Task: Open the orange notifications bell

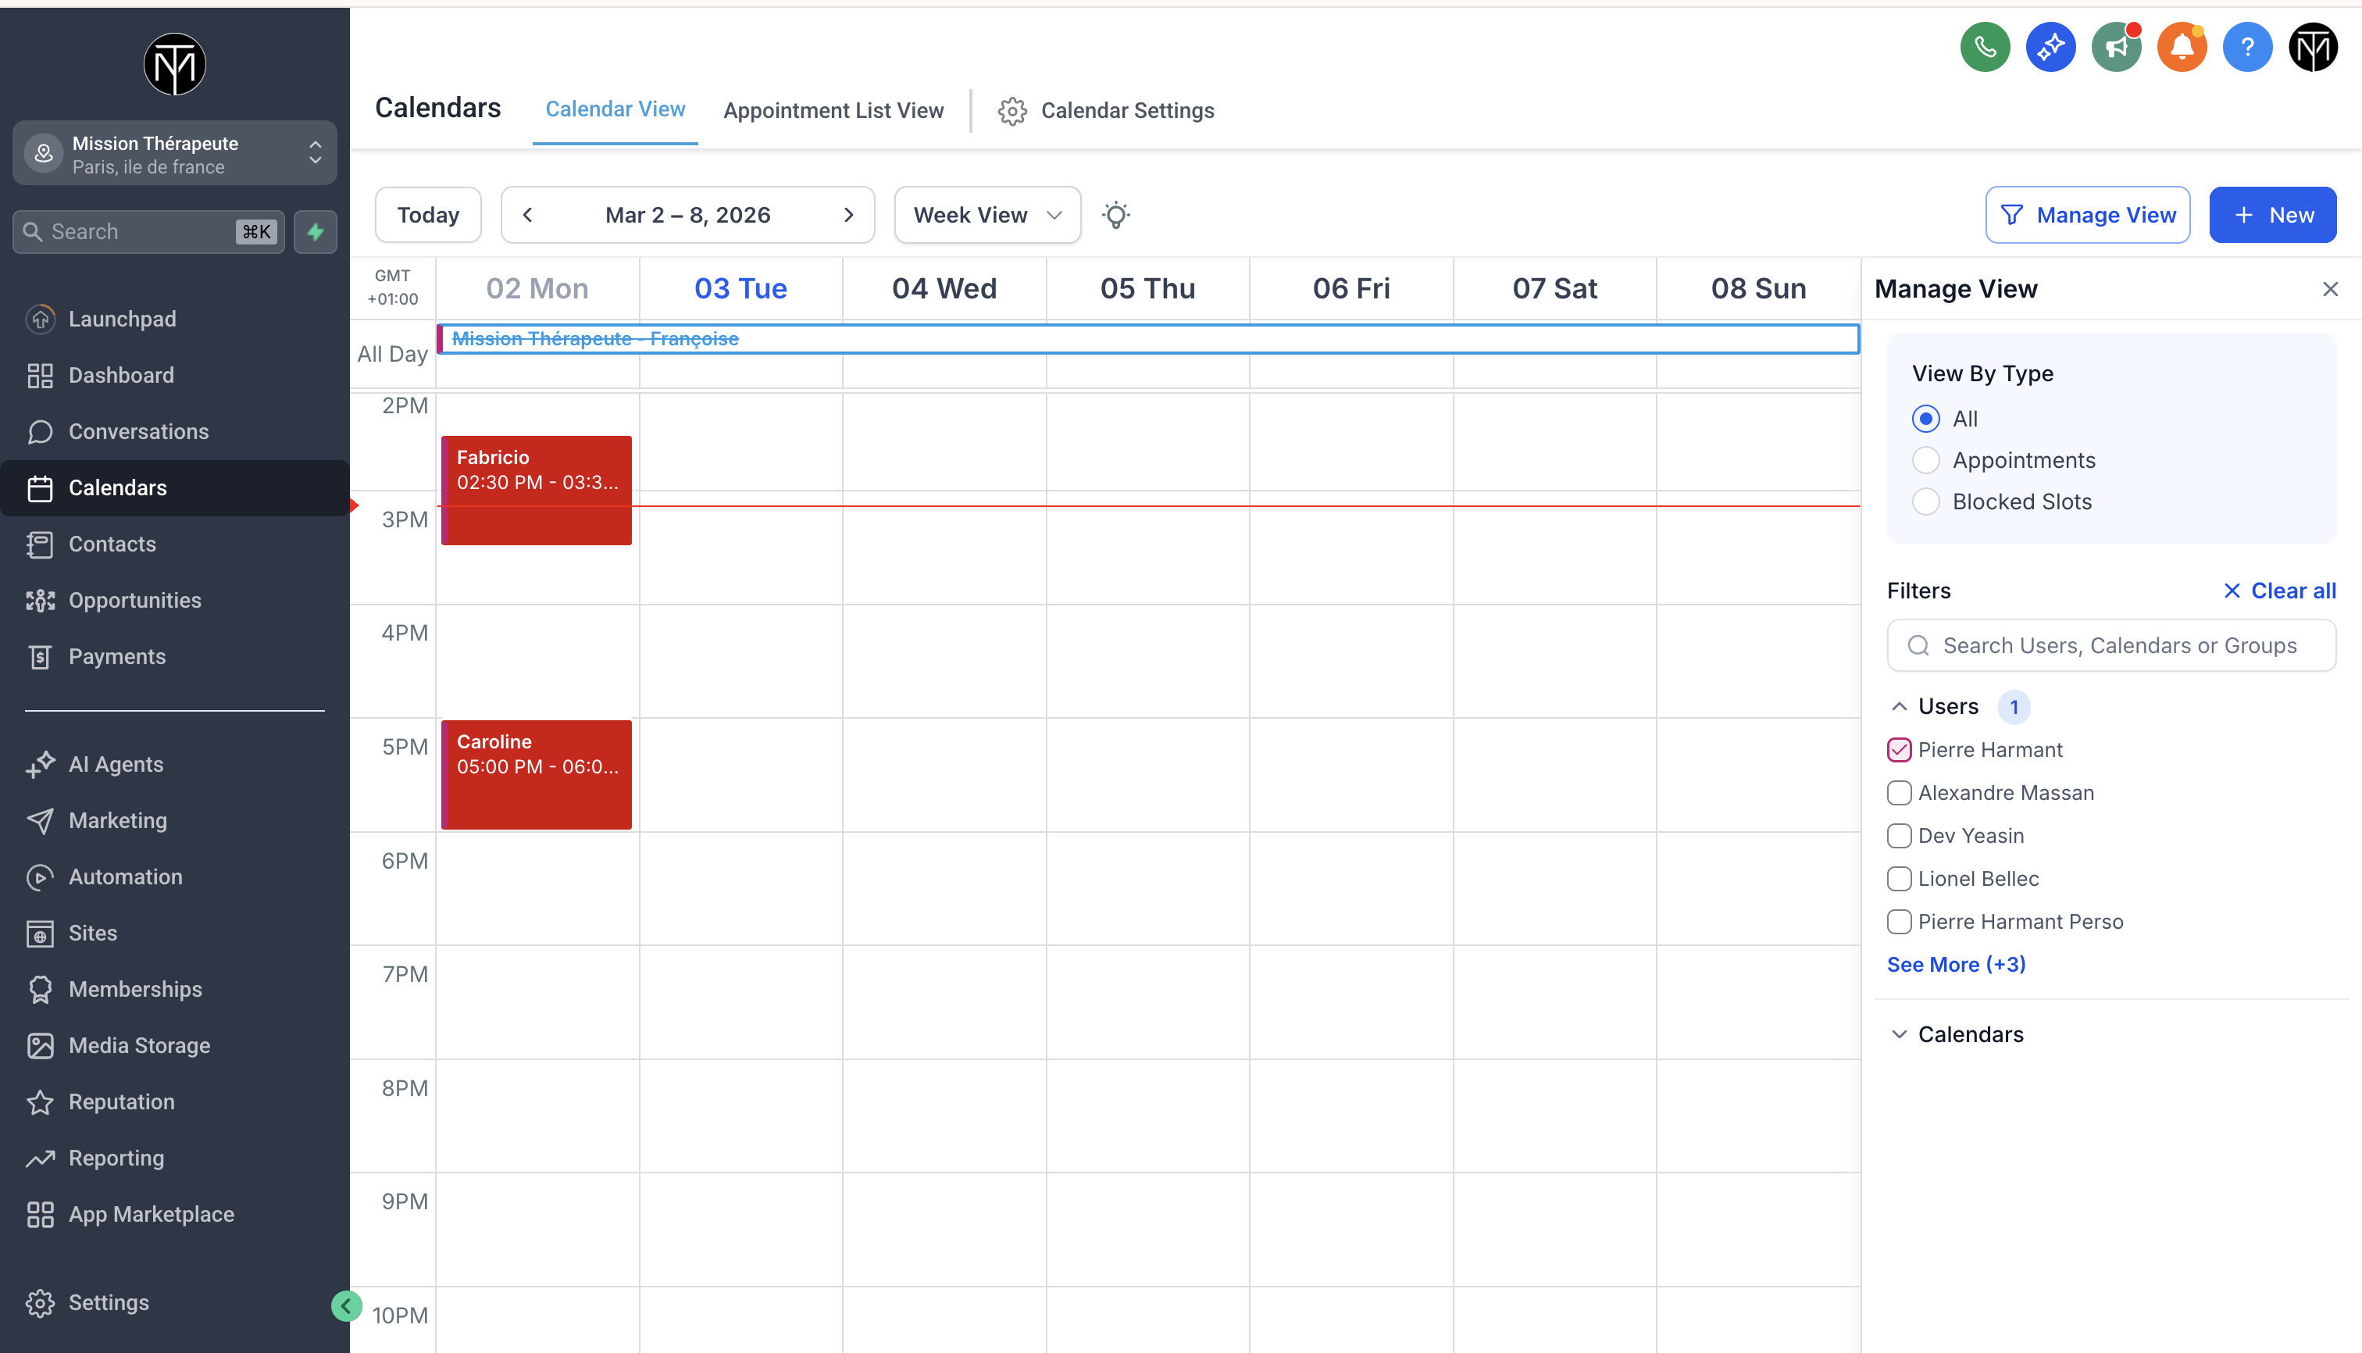Action: click(x=2182, y=48)
